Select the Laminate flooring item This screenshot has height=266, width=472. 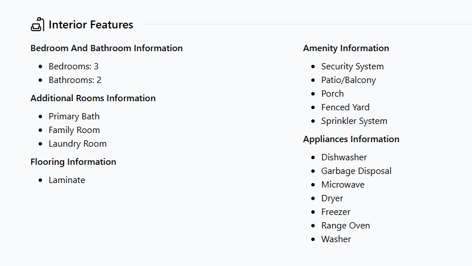(x=66, y=180)
